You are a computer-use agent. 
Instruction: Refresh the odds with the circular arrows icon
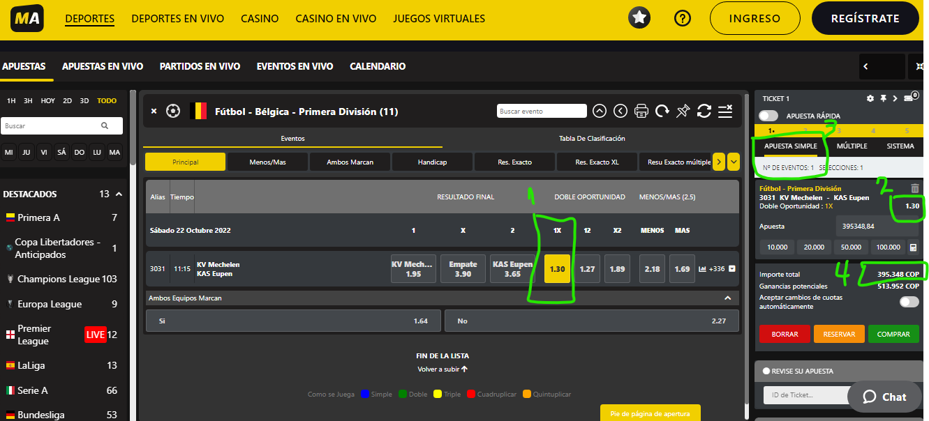pos(704,111)
